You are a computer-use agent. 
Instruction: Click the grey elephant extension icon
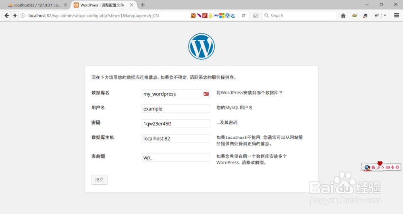tap(365, 16)
